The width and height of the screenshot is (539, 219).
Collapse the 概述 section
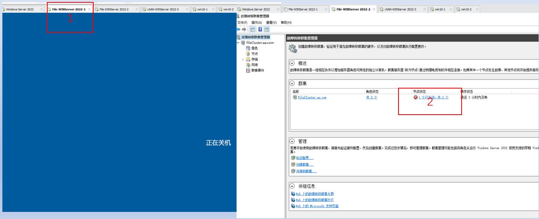[292, 63]
